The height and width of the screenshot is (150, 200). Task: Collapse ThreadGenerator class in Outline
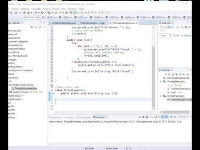coord(161,82)
